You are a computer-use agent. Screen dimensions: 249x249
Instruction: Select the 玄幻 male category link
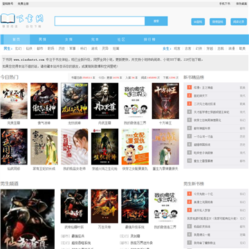tap(18, 48)
